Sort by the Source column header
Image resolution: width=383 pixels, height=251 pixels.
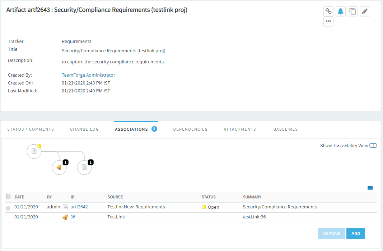115,197
